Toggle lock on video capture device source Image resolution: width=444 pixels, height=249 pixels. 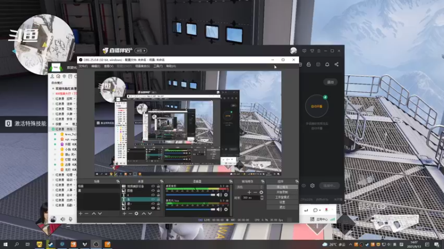click(158, 186)
